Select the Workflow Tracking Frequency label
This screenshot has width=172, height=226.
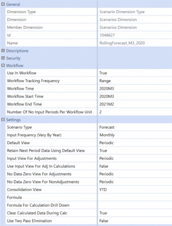tap(33, 81)
